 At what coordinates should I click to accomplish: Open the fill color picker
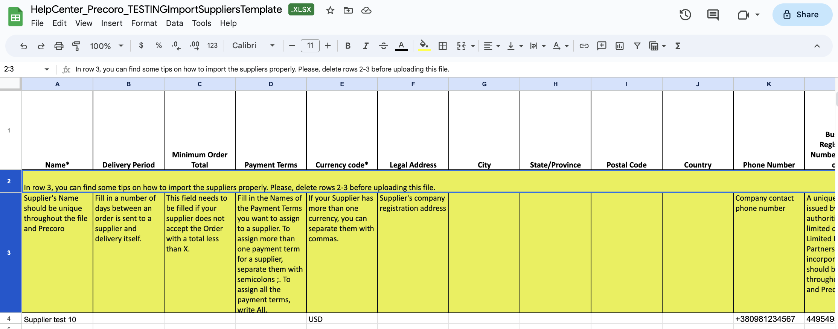[x=424, y=46]
